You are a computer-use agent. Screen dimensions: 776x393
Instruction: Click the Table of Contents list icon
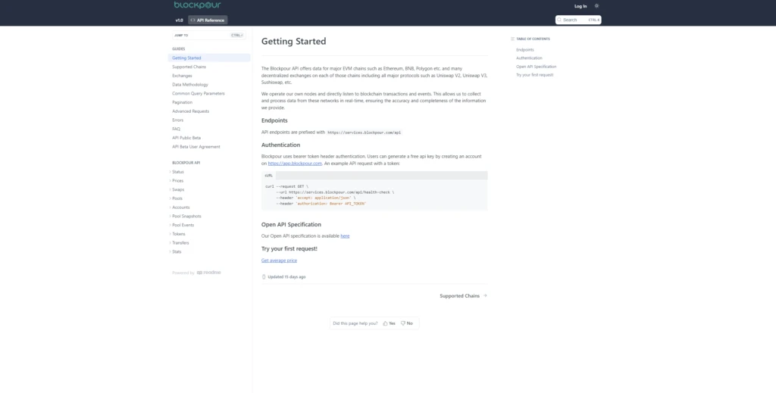tap(513, 39)
